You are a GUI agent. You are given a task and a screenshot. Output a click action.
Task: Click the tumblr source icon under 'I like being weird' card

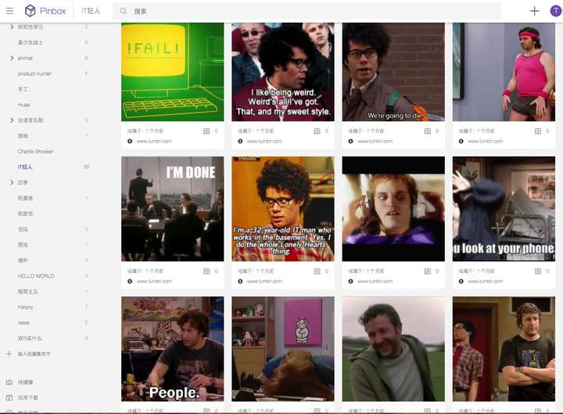coord(240,141)
